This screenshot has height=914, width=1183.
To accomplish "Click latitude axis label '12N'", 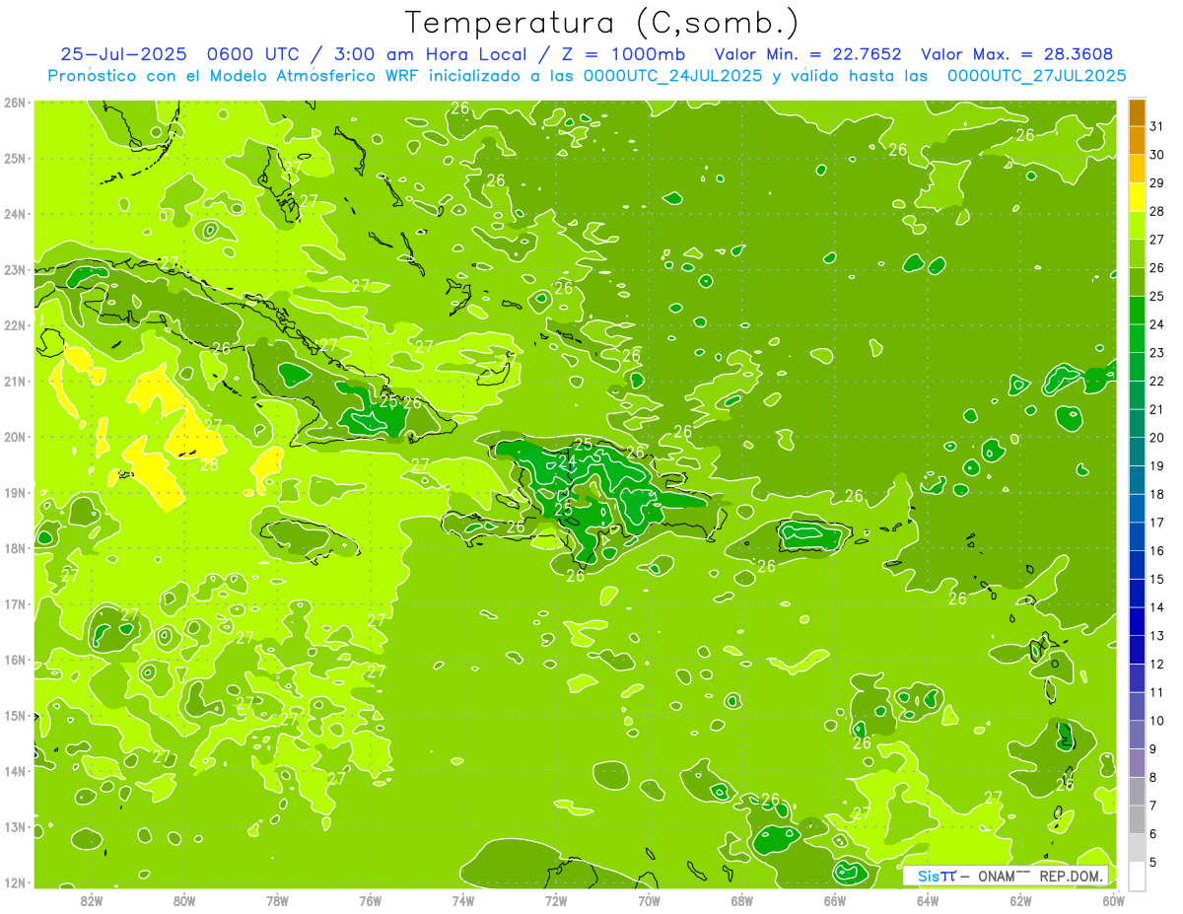I will [14, 882].
